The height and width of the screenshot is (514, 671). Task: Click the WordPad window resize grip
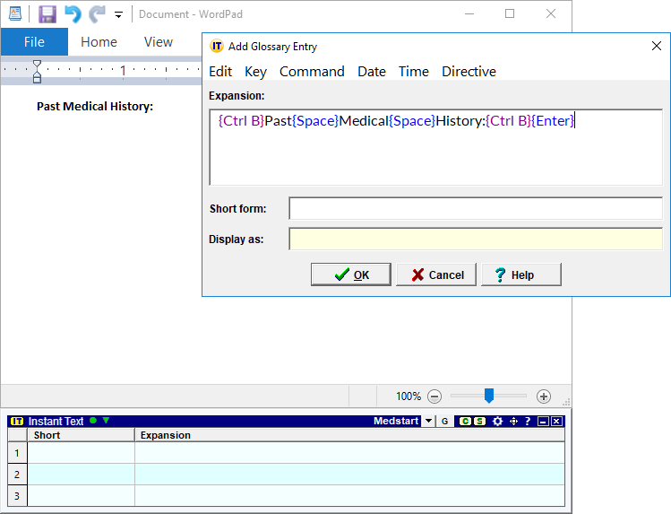pos(565,401)
